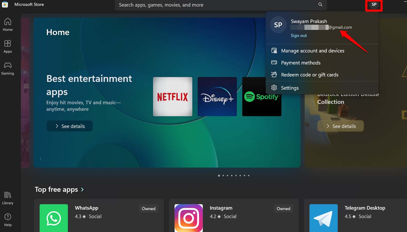
Task: Click the Telegram Desktop icon
Action: point(323,218)
